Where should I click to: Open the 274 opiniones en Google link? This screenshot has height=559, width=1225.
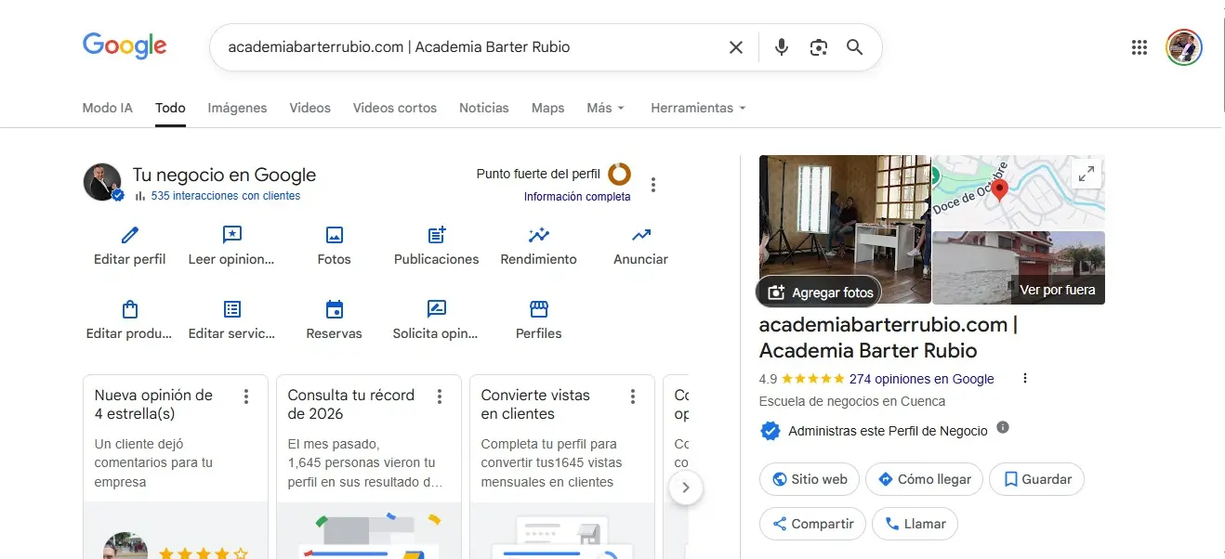(922, 379)
